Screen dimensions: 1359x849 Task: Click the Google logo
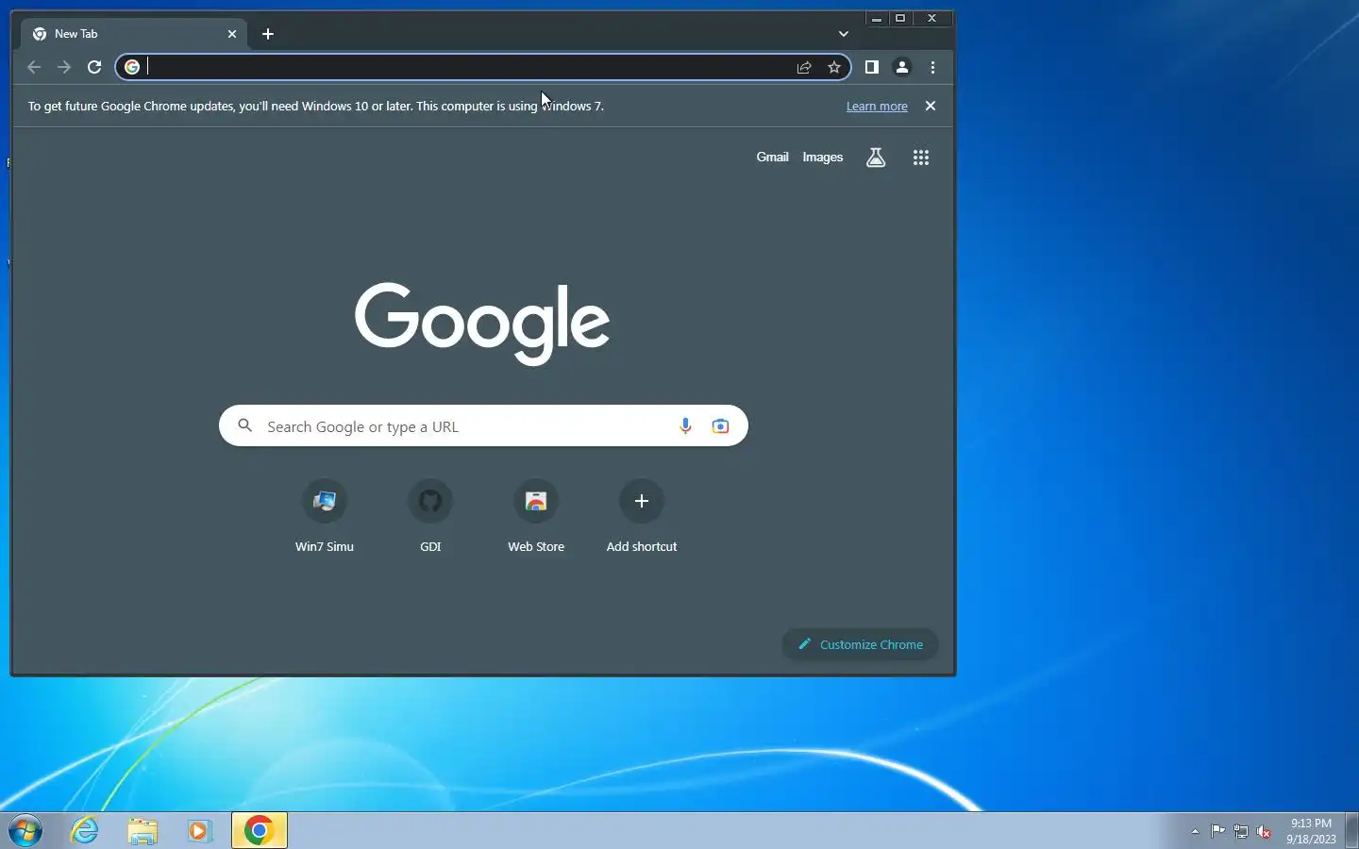pos(482,324)
